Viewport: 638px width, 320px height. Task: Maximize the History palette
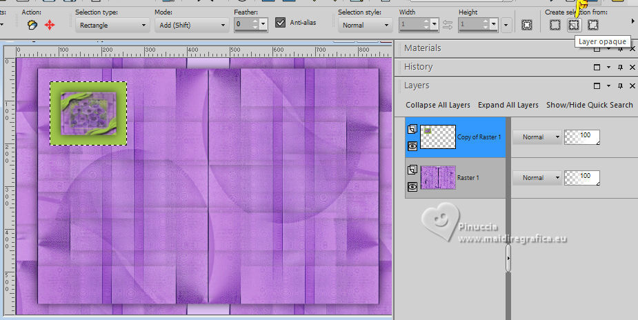[x=597, y=67]
